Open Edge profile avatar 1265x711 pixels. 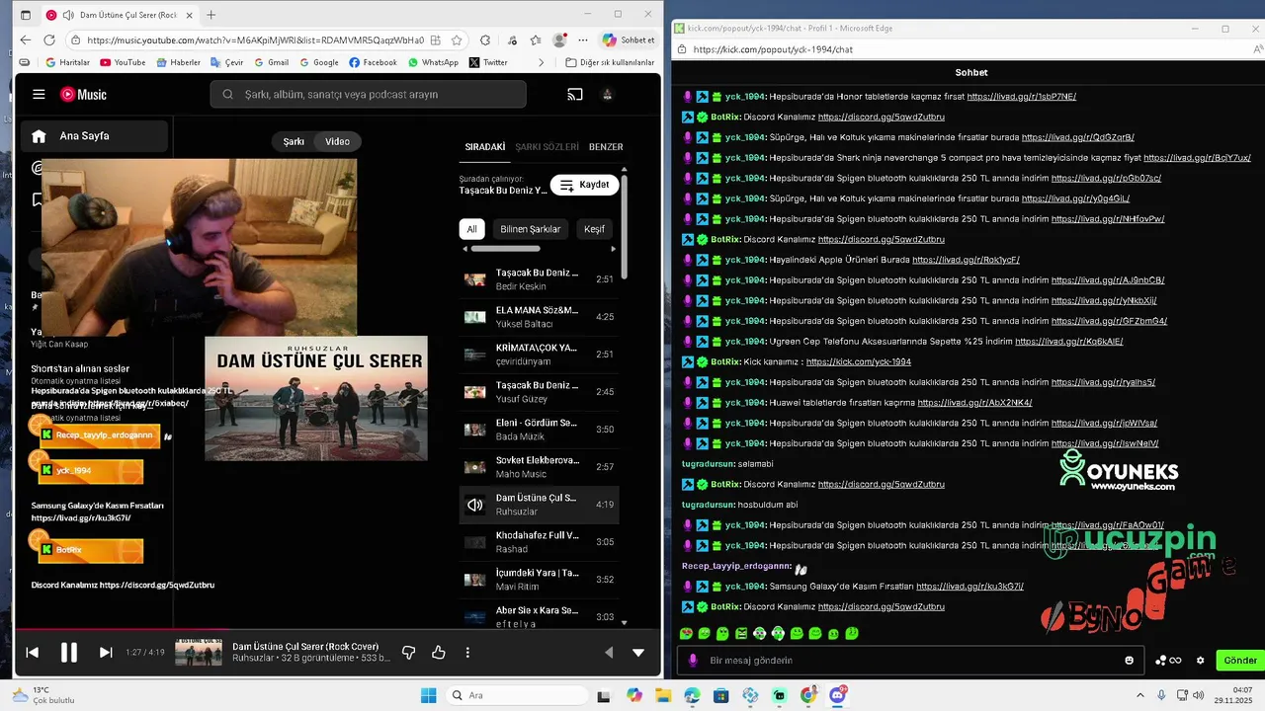tap(559, 40)
